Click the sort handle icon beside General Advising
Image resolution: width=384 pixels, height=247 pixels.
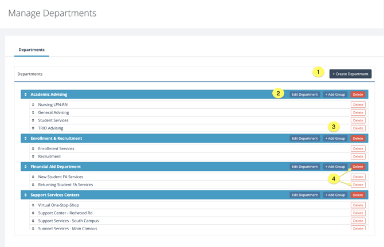[x=33, y=112]
